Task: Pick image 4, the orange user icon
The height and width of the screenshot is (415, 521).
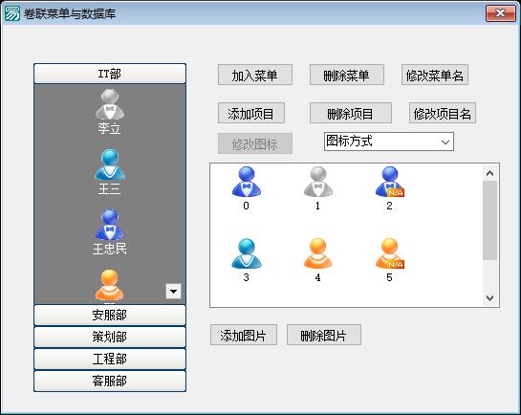Action: (x=318, y=253)
